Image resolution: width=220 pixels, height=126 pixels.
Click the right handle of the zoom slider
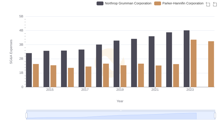click(x=215, y=116)
